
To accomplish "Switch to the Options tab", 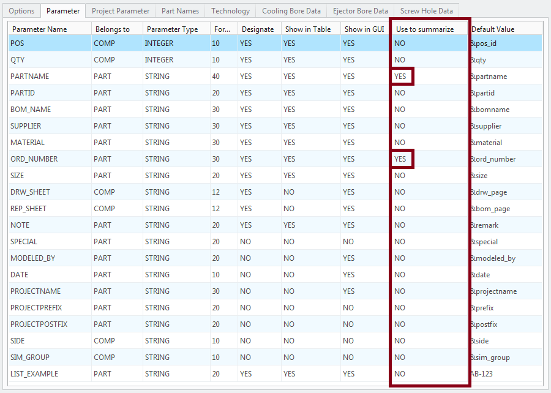I will pyautogui.click(x=21, y=11).
